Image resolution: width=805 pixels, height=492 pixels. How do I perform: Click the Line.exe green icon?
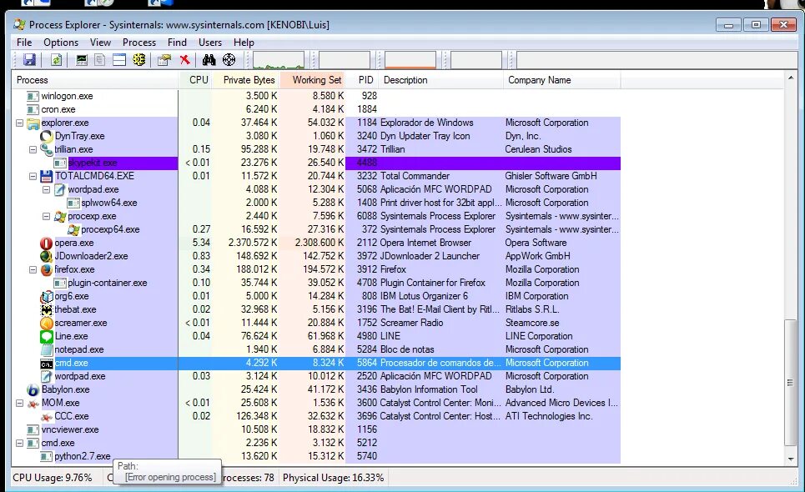pos(46,336)
